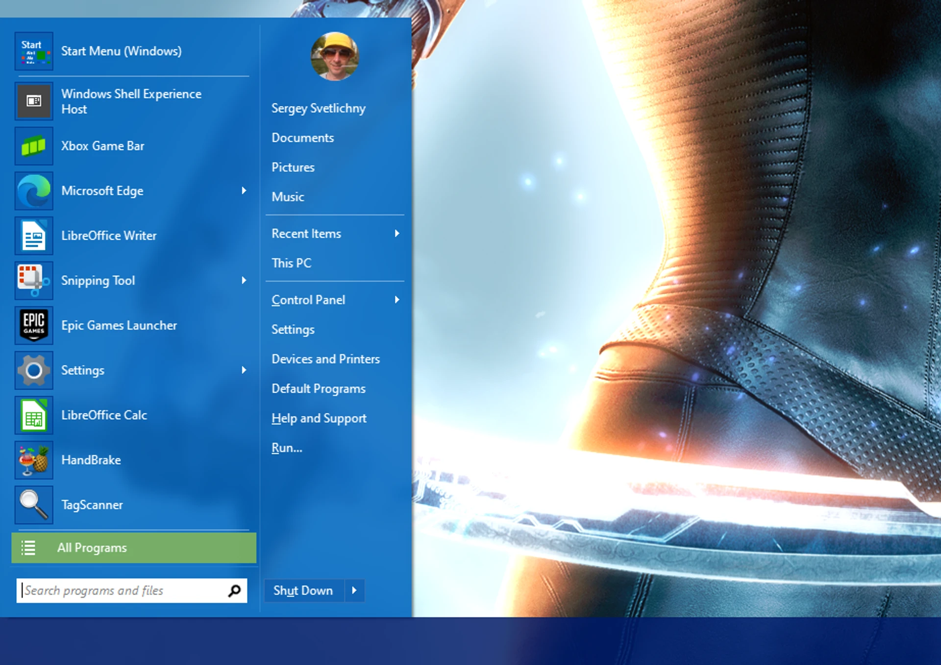The height and width of the screenshot is (665, 941).
Task: Click the Search programs and files box
Action: (132, 591)
